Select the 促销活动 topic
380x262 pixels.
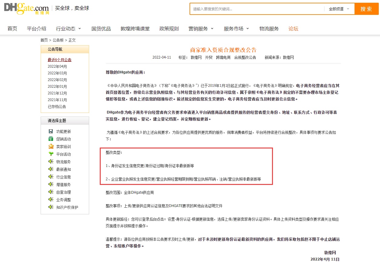tap(64, 139)
